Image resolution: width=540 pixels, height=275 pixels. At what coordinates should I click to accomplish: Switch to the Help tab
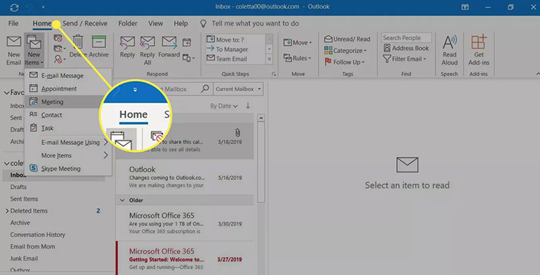(x=181, y=24)
